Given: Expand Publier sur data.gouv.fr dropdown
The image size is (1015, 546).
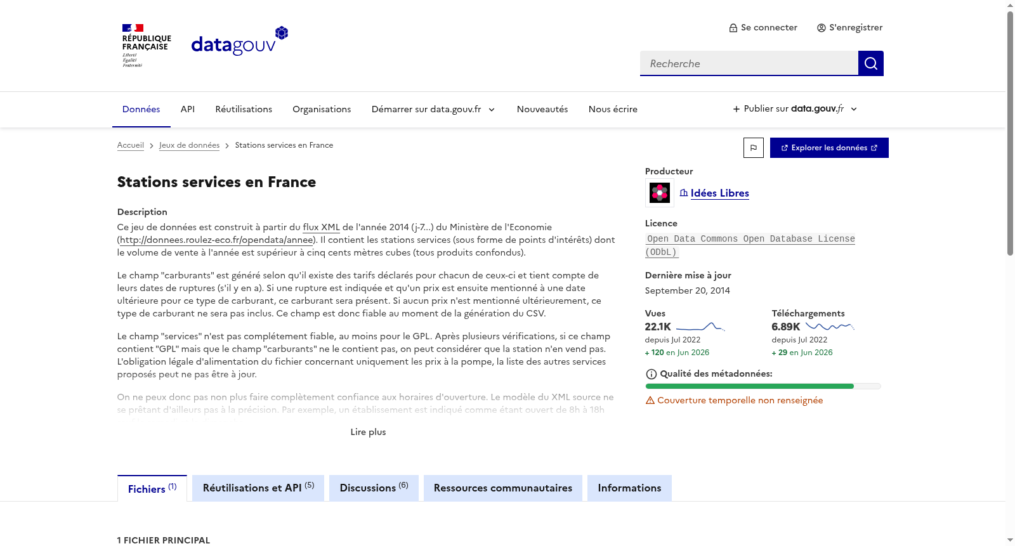Looking at the screenshot, I should tap(795, 109).
